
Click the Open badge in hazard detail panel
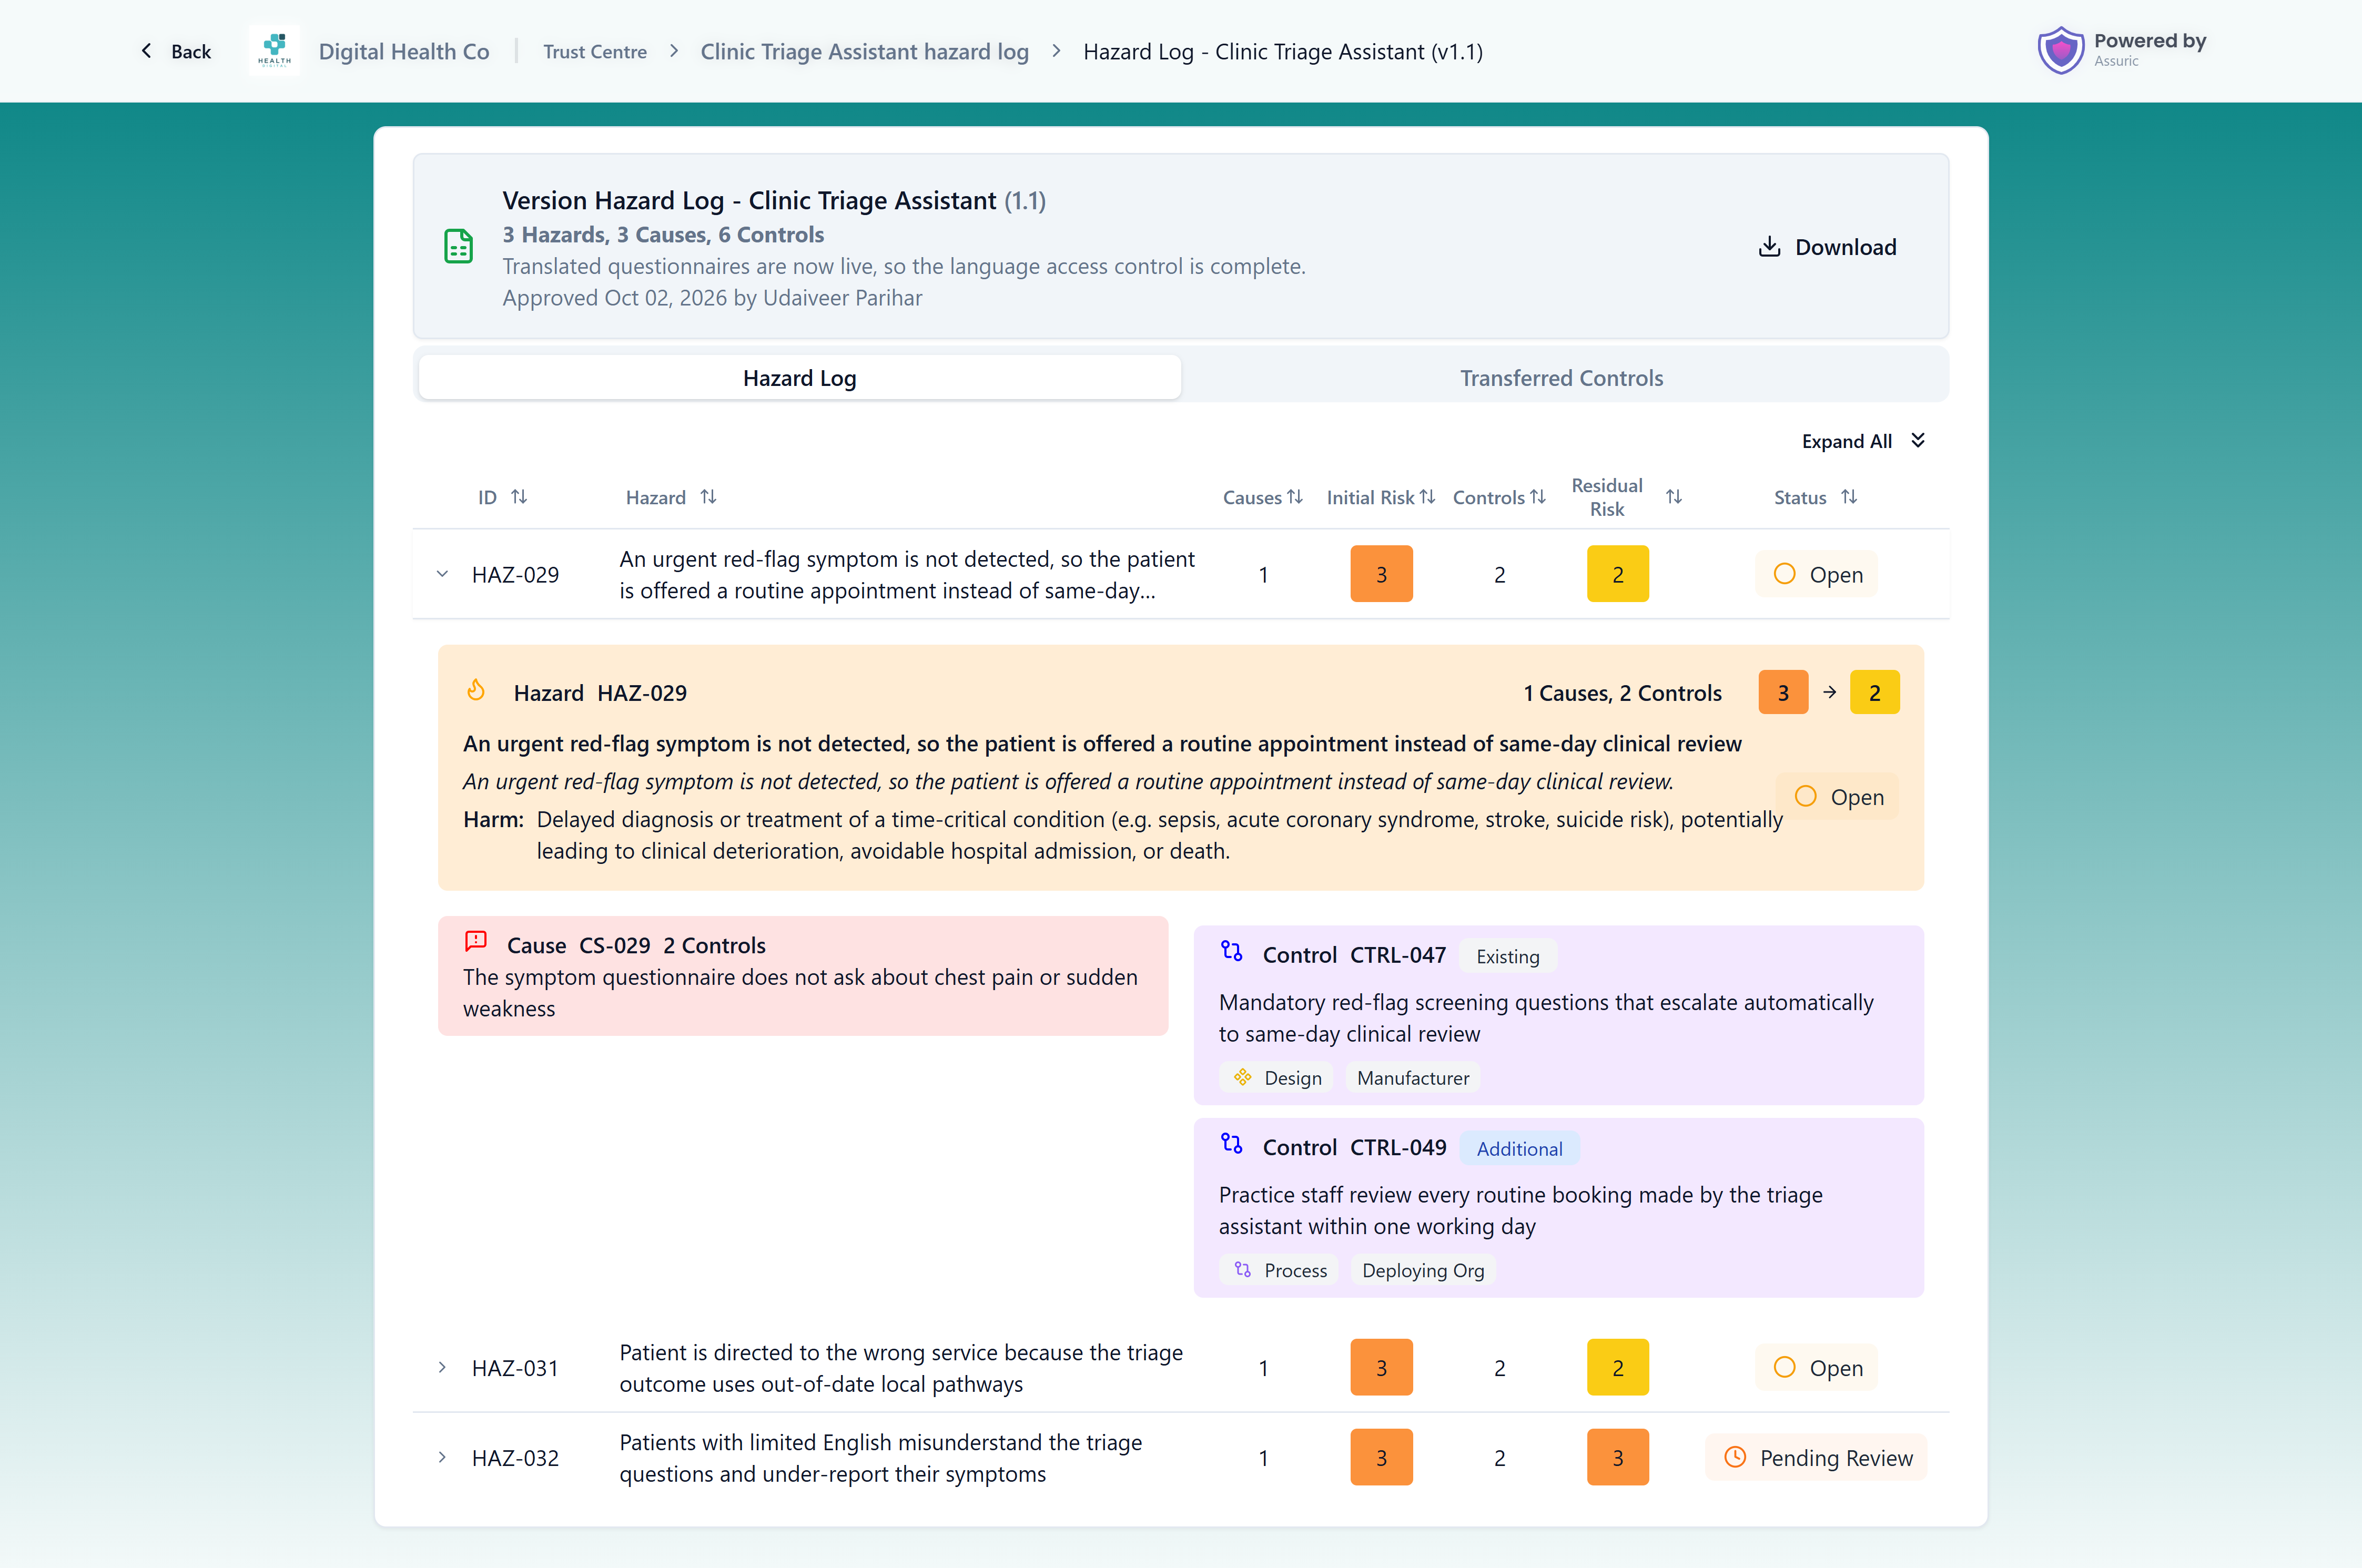tap(1838, 797)
